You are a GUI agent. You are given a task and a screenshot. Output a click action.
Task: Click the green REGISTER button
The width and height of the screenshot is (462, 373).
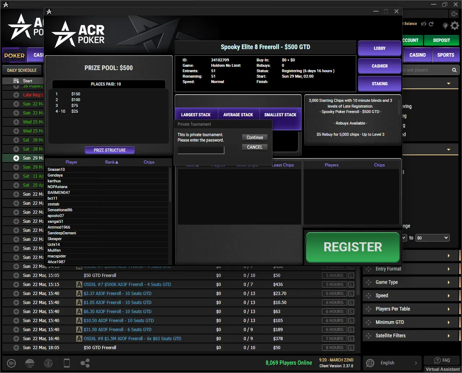pos(352,247)
